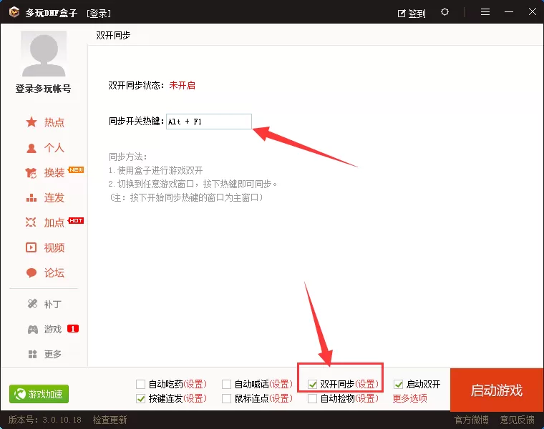Open 自动喊话 设置 link
Viewport: 544px width, 429px height.
click(x=281, y=384)
